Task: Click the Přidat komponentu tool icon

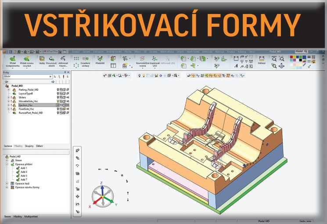Action: pos(13,58)
